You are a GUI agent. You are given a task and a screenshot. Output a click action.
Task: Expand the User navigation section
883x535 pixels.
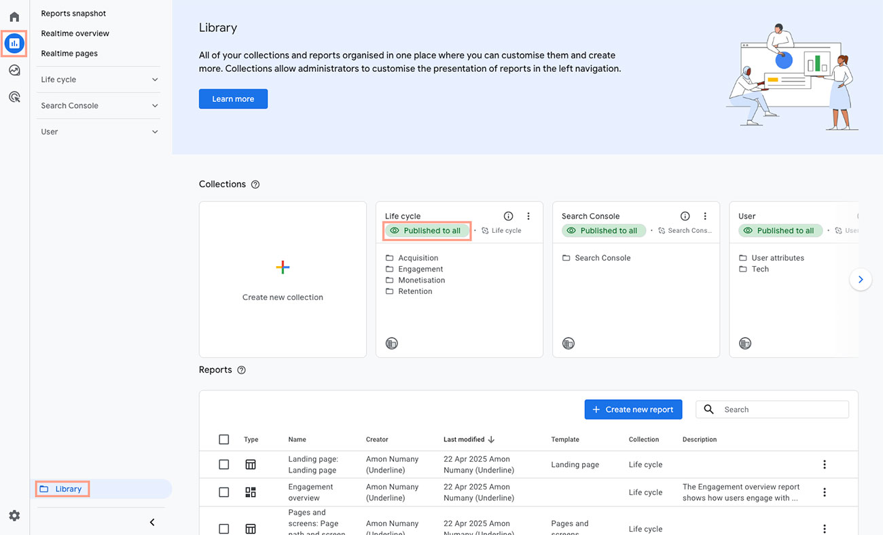point(99,132)
